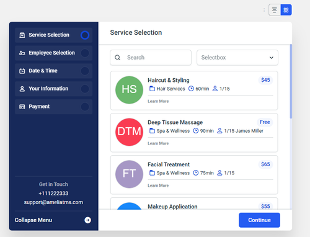Click support@ameliatms.com email address
Viewport: 310px width, 237px height.
coord(53,202)
